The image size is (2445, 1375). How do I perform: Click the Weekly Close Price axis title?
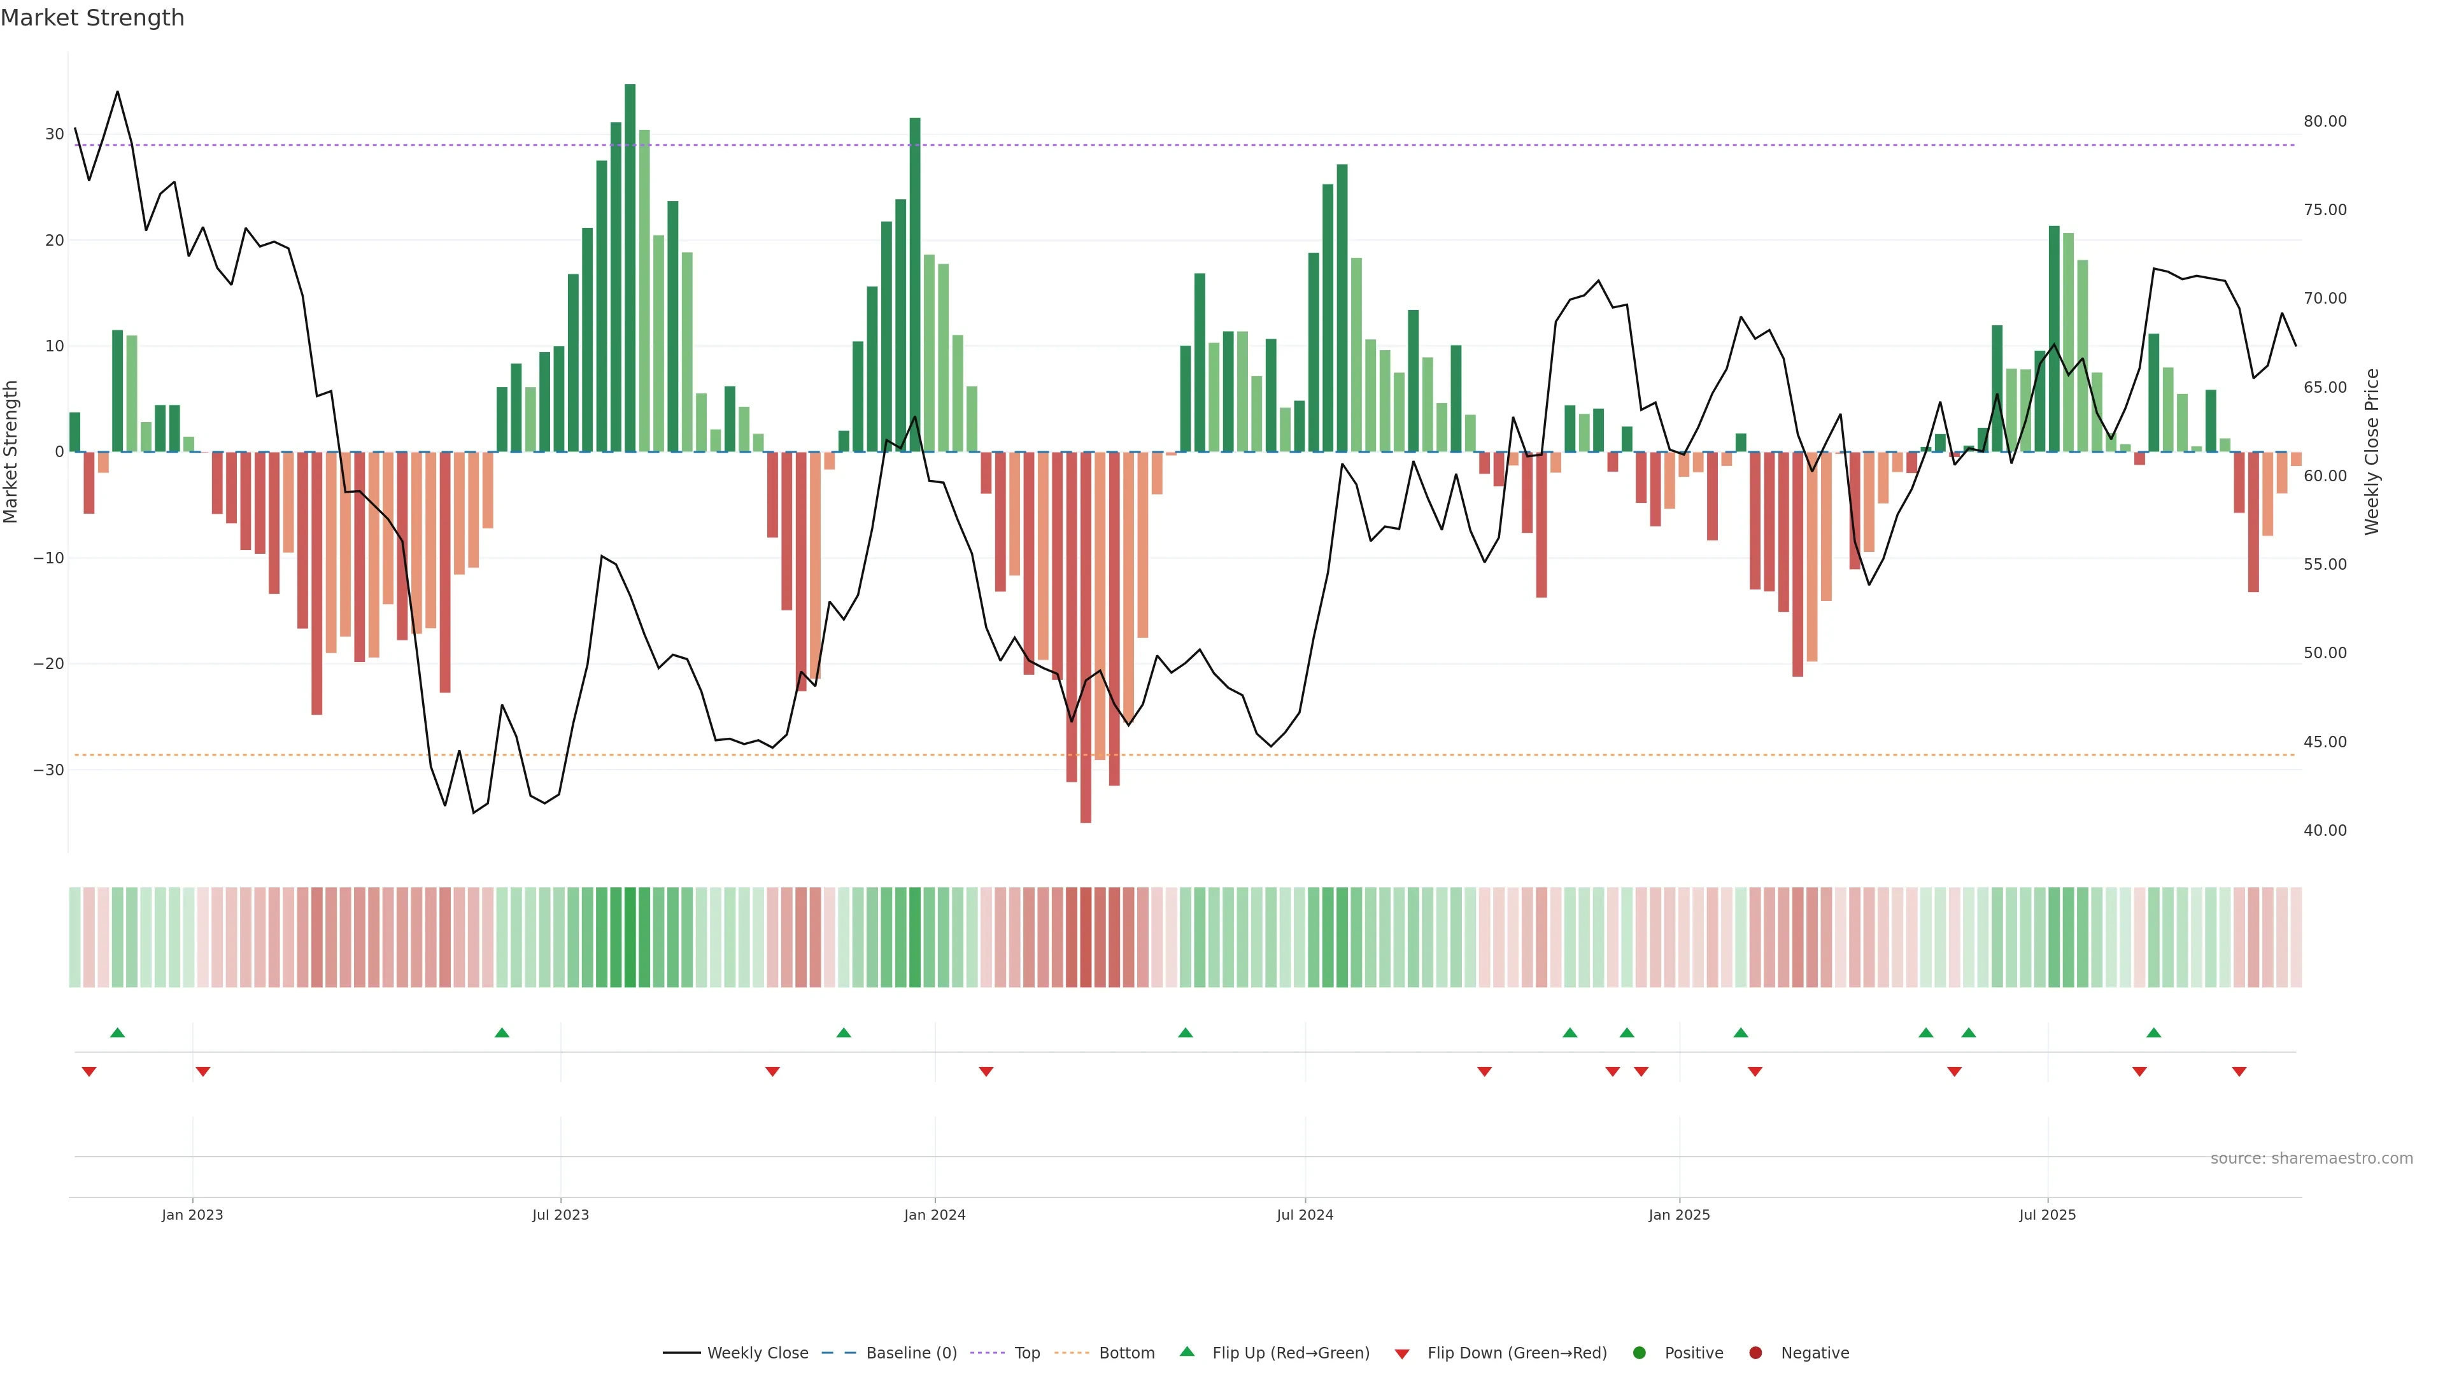(2372, 452)
